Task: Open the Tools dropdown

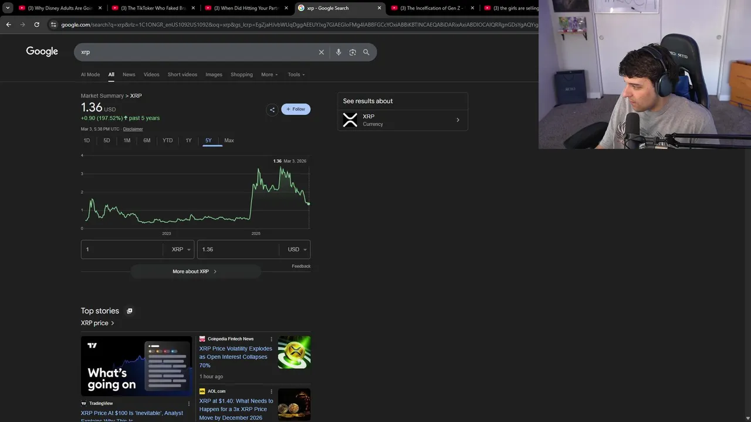Action: [296, 74]
